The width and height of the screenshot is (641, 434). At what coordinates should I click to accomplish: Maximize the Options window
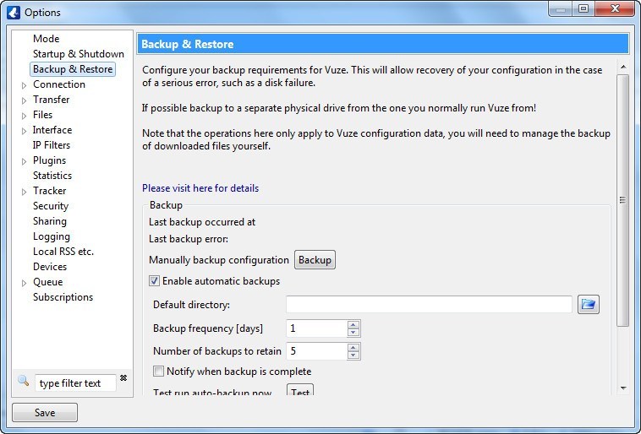click(x=583, y=8)
